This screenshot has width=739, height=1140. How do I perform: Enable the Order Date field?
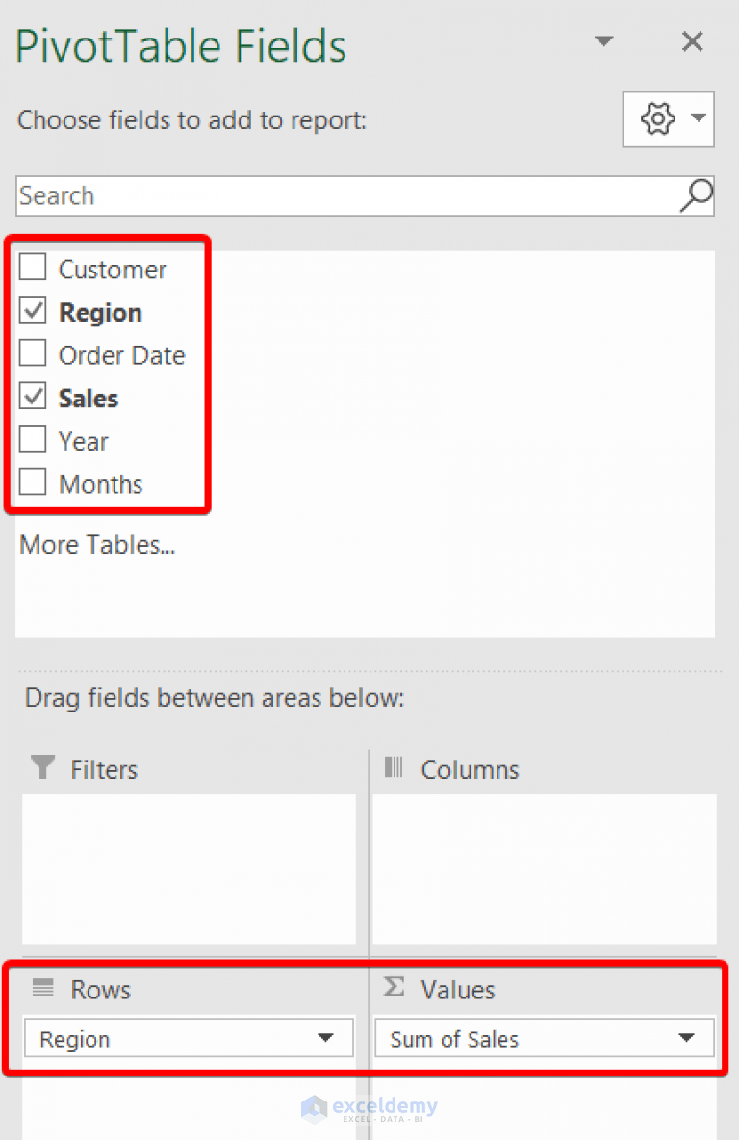(32, 353)
